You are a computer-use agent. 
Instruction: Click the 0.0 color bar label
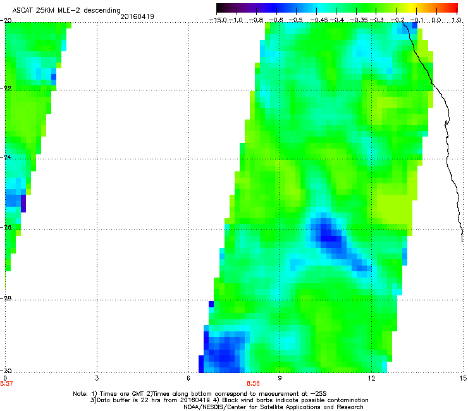pos(436,20)
